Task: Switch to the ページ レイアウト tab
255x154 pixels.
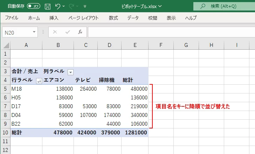Action: point(83,18)
